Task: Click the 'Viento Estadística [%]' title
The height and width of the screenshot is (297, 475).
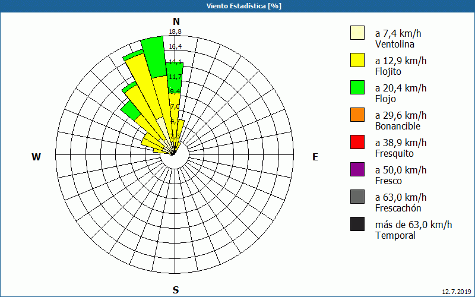Action: (x=244, y=6)
